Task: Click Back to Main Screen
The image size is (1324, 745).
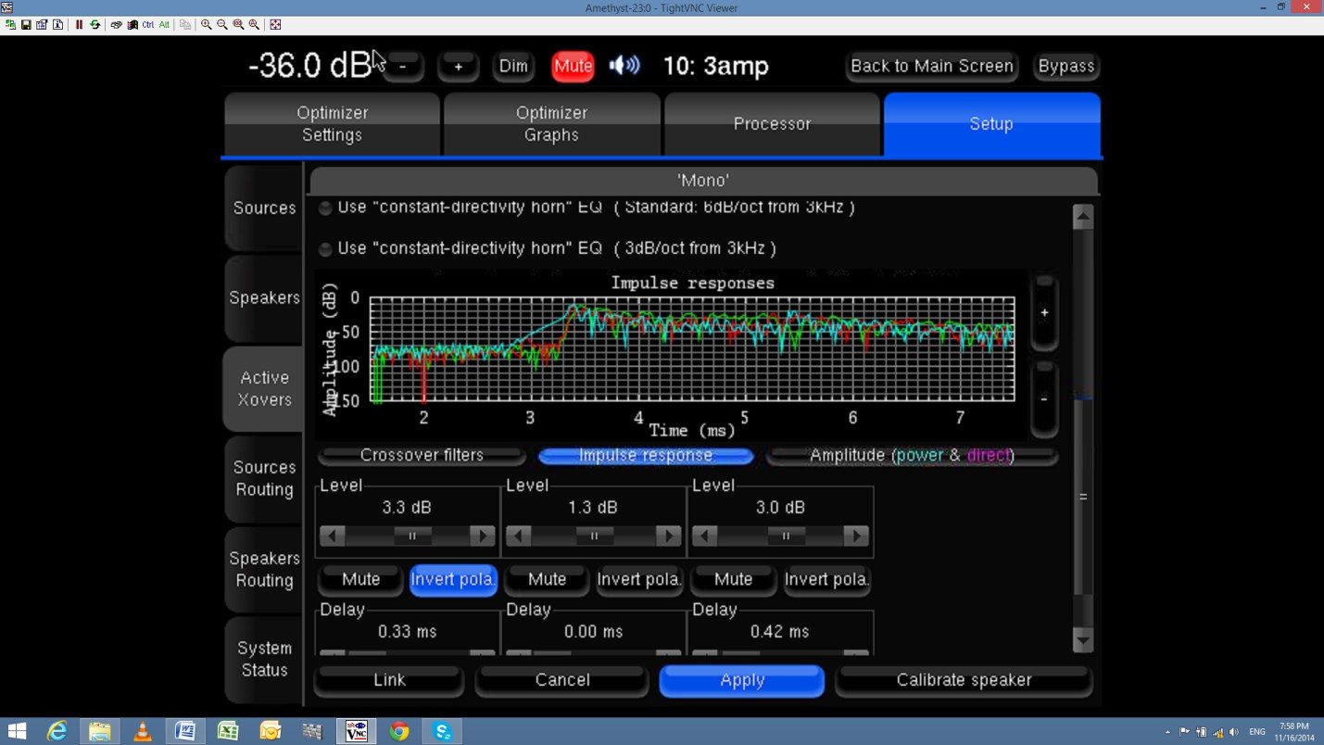Action: [932, 66]
